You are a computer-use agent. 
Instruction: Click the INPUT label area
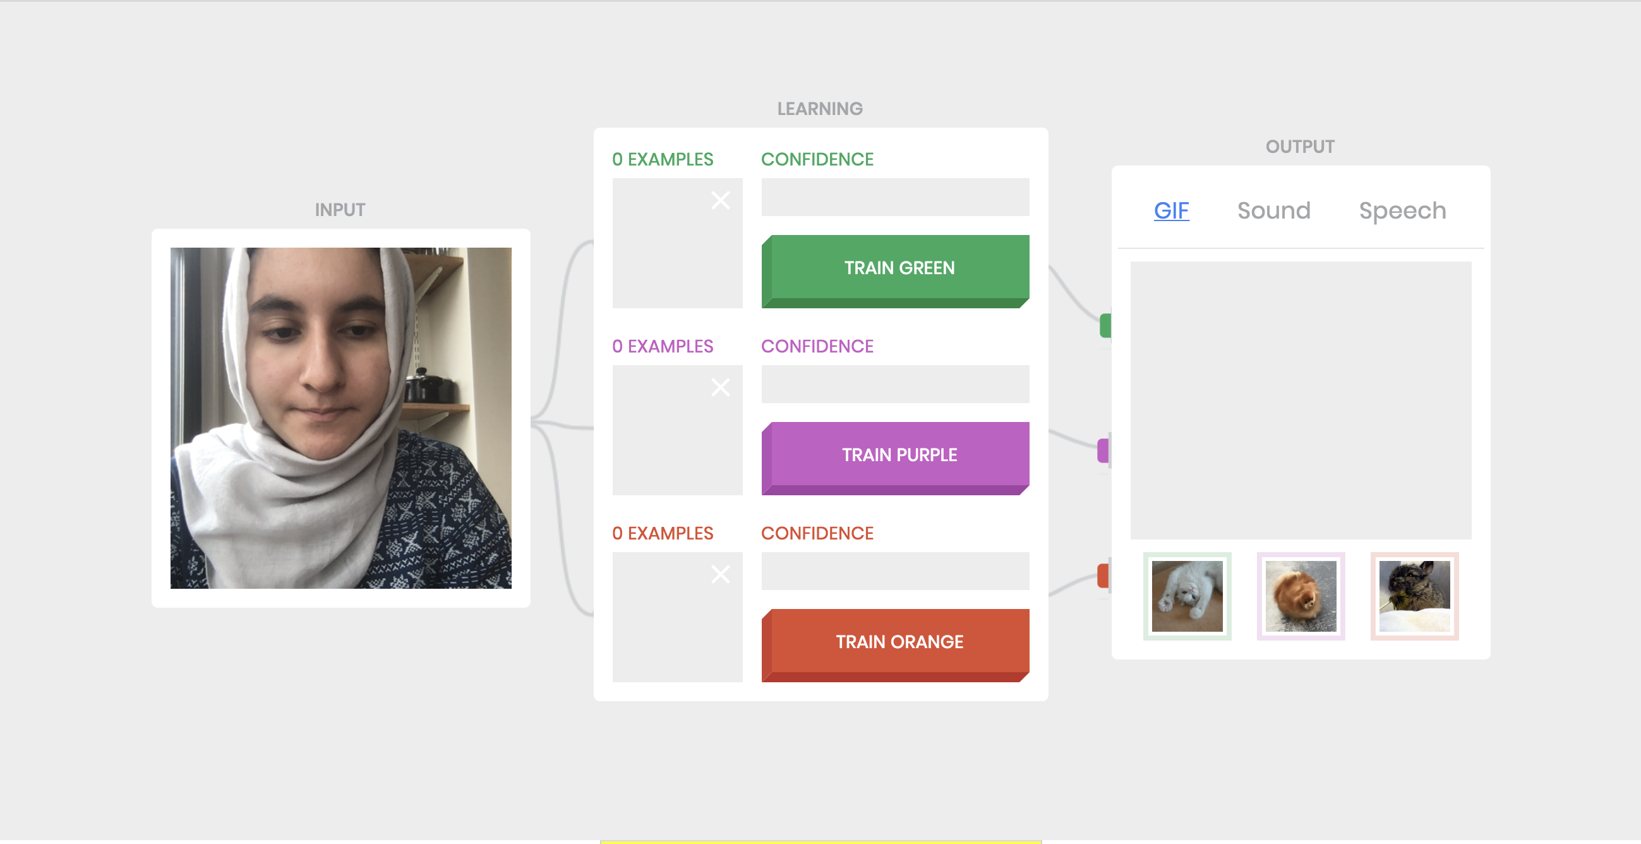point(341,210)
